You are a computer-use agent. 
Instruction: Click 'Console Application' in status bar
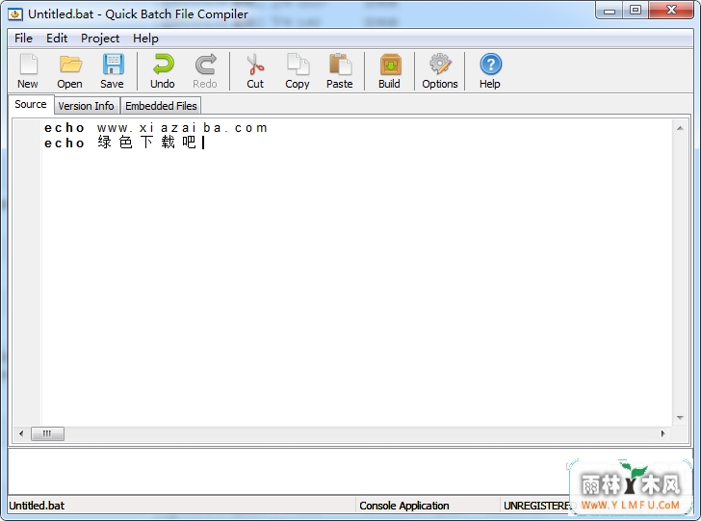tap(404, 506)
